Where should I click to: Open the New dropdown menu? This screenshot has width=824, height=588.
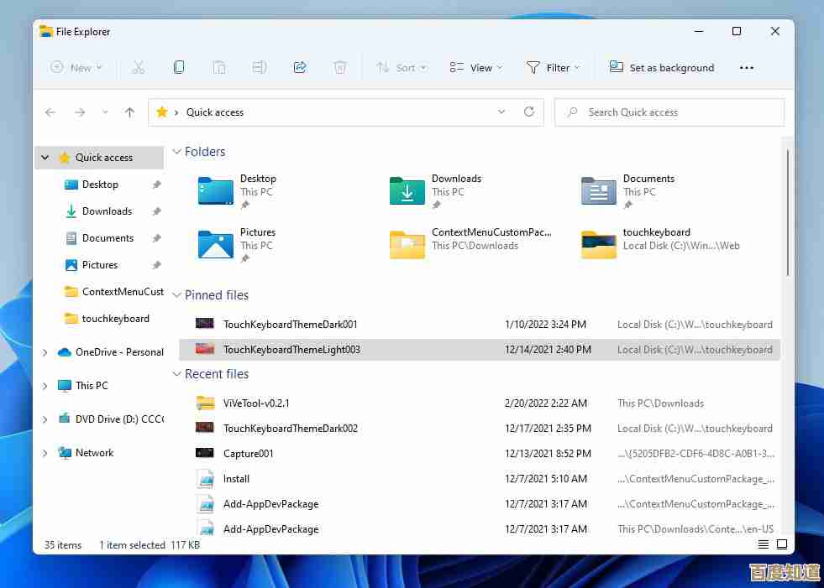(76, 68)
